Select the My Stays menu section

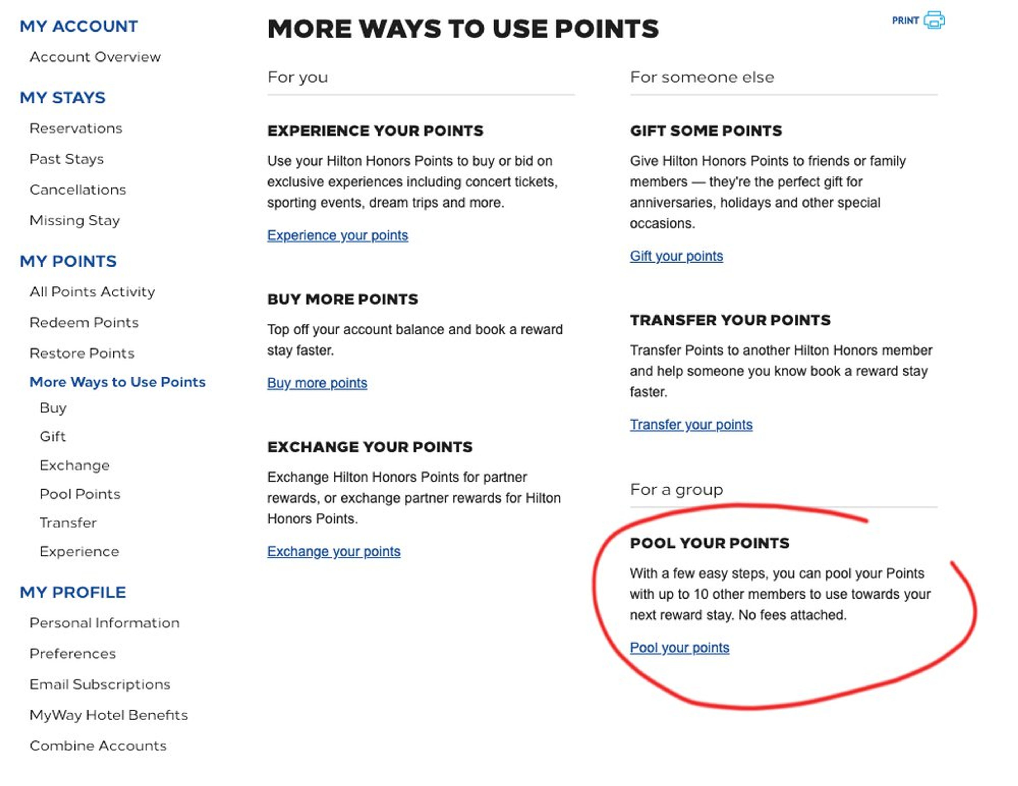[x=62, y=97]
